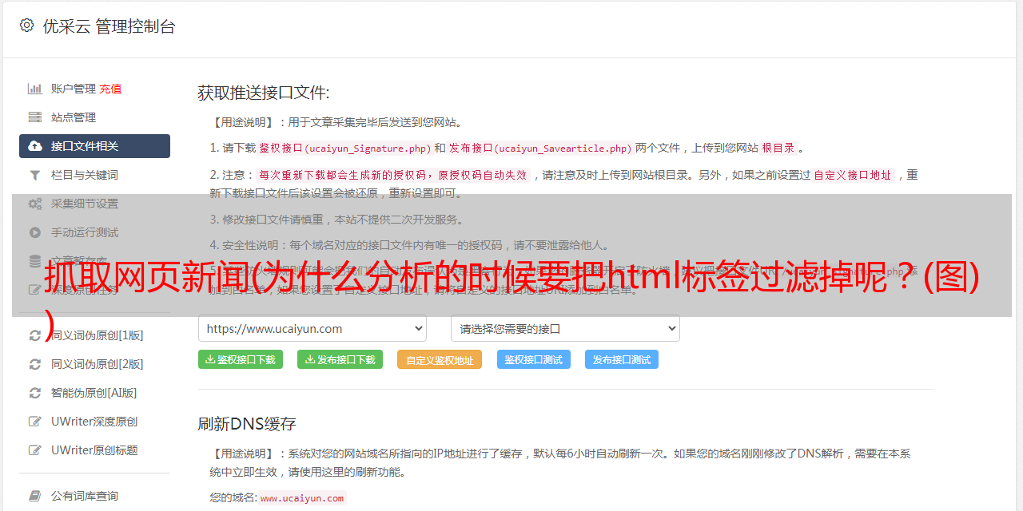Click the 优采云 管理控制台 title
Image resolution: width=1023 pixels, height=511 pixels.
109,26
